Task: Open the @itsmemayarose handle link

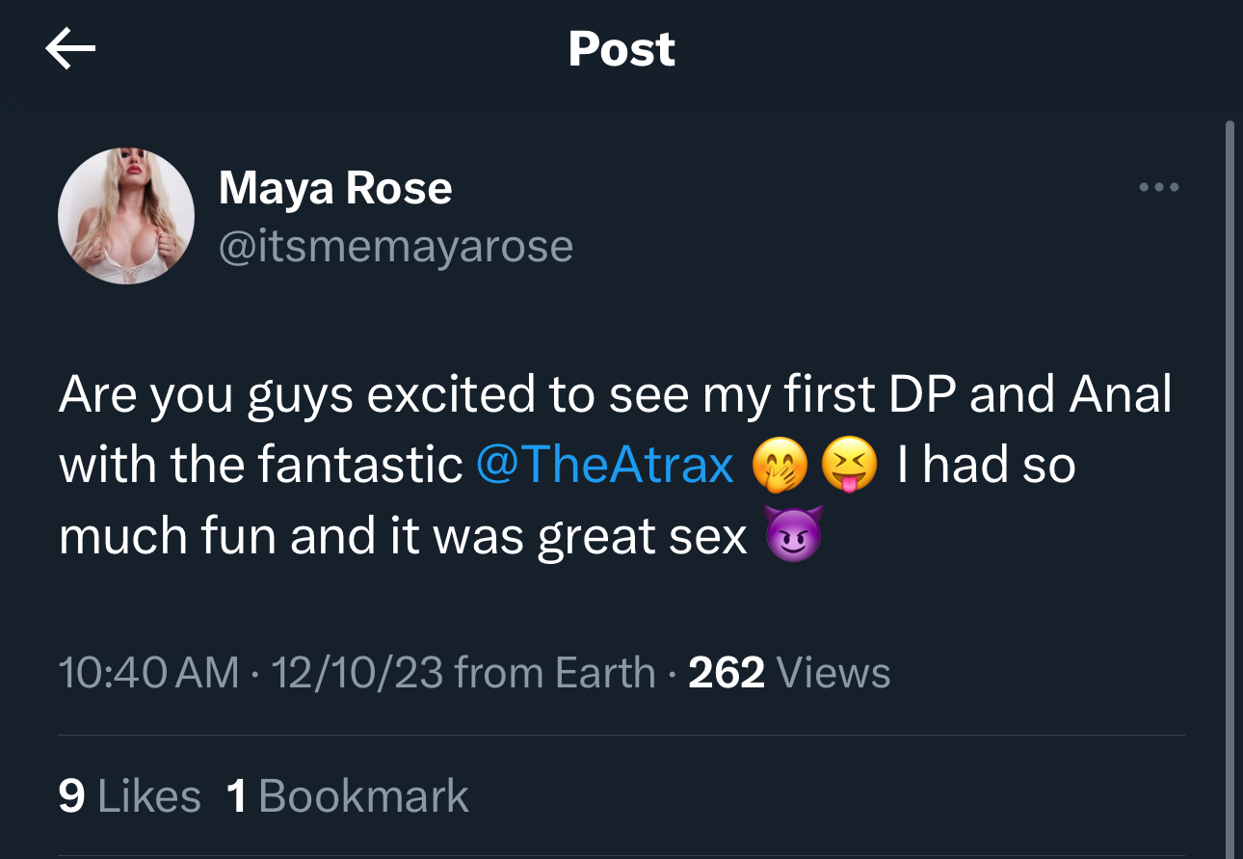Action: pyautogui.click(x=396, y=246)
